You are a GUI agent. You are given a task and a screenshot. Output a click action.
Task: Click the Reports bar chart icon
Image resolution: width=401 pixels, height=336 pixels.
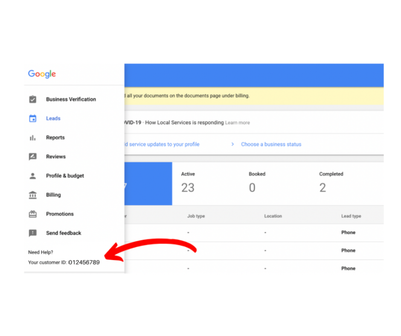pos(33,138)
